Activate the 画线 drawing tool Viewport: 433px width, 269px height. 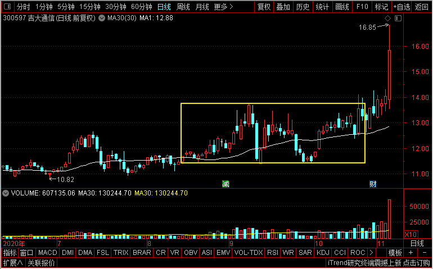click(x=342, y=7)
